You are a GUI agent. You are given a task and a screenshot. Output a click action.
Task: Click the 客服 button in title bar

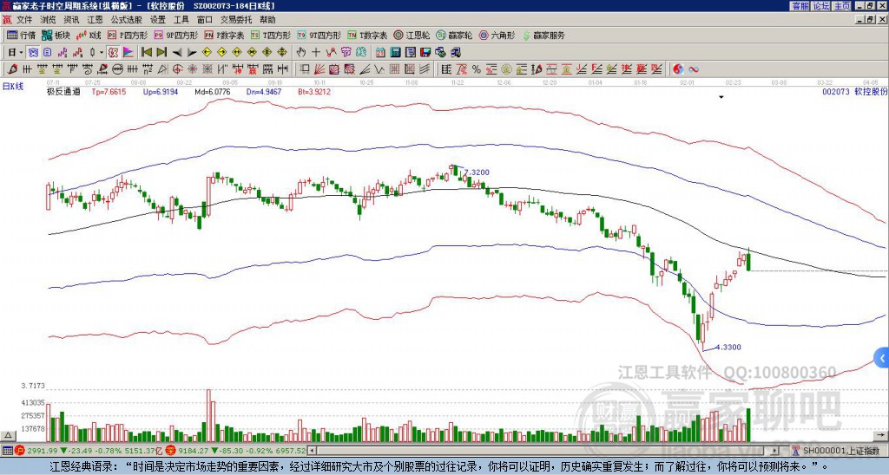click(x=800, y=6)
